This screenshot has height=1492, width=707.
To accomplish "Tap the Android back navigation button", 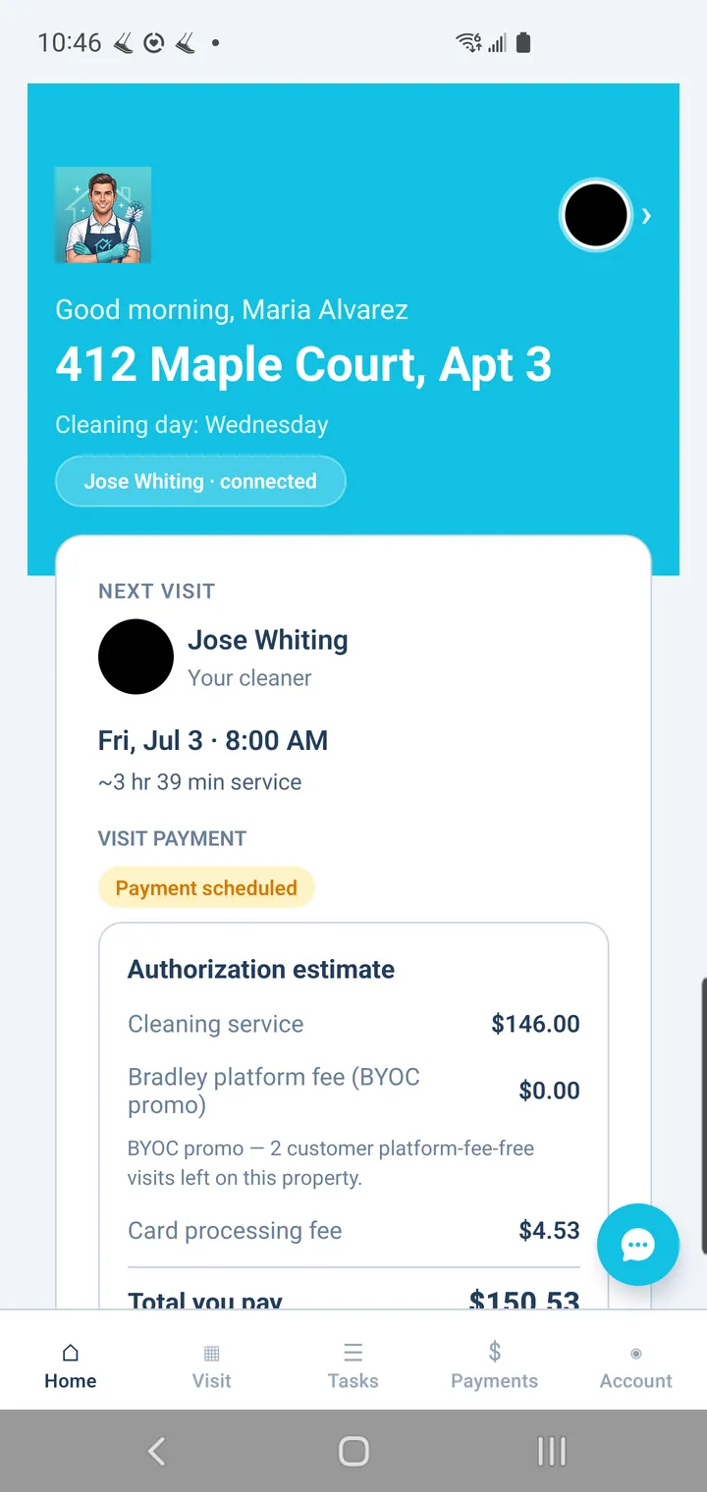I will point(156,1451).
